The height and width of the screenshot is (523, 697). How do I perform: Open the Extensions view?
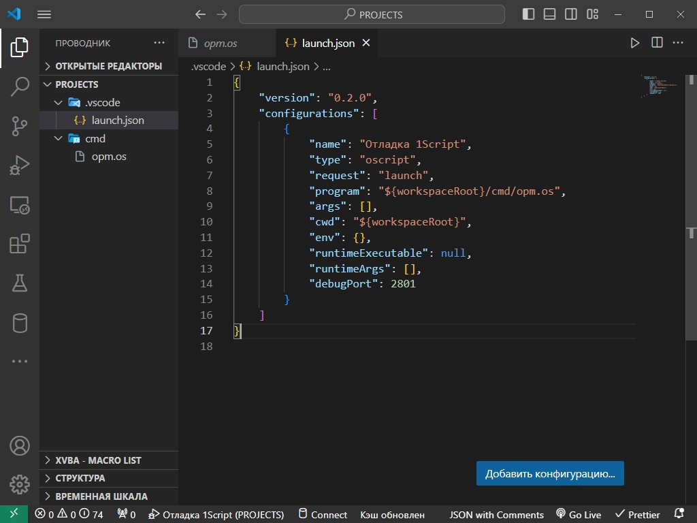click(20, 244)
